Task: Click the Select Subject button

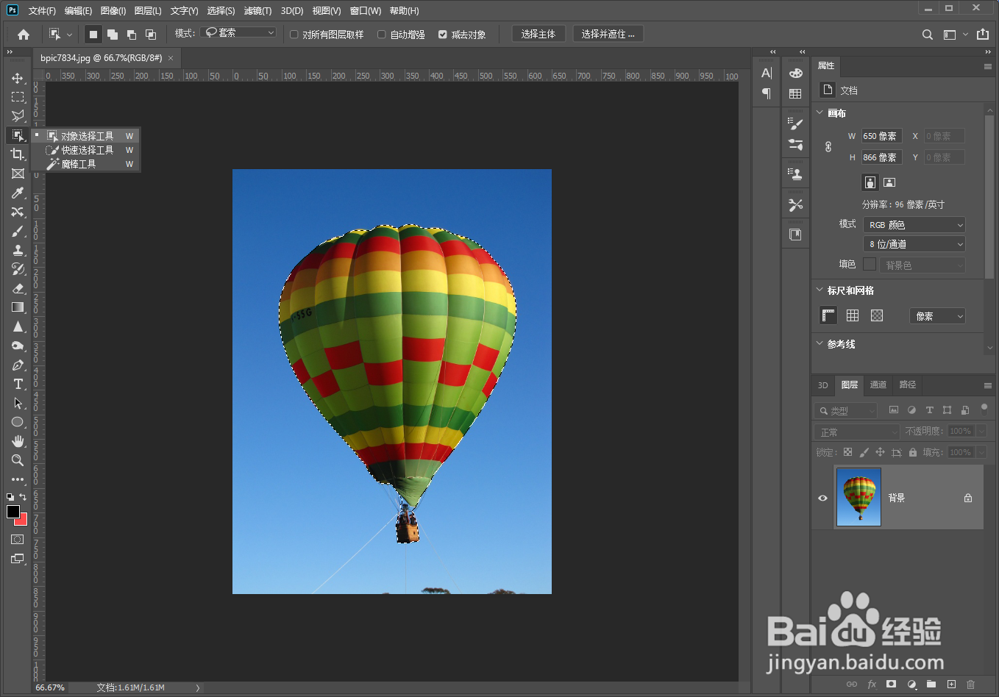Action: [538, 34]
